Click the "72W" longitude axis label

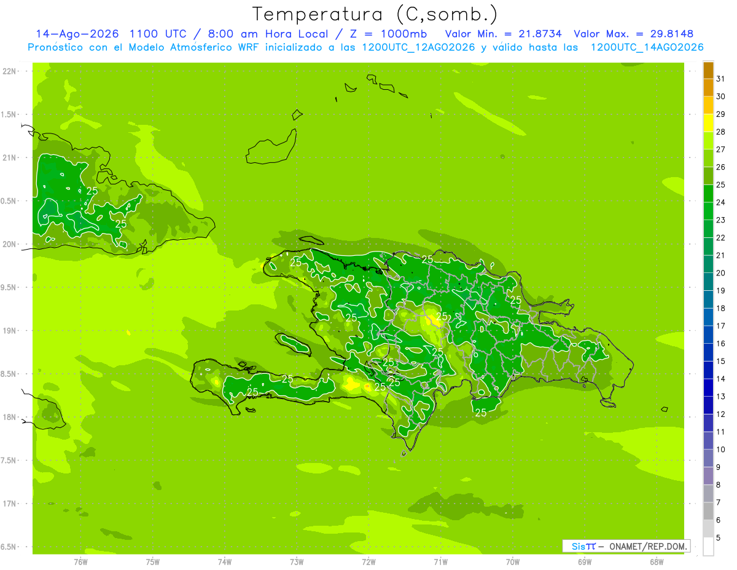coord(368,561)
